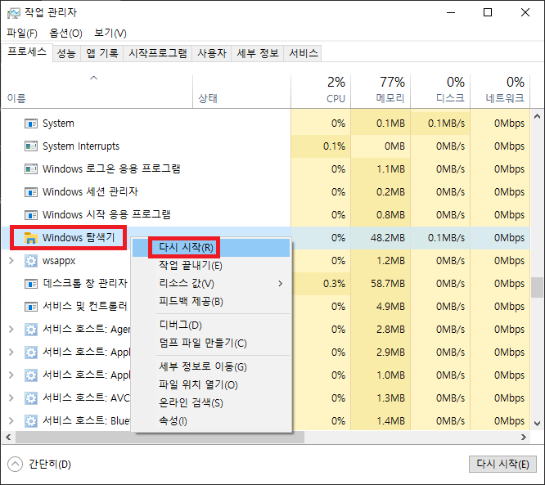Choose 파일 위치 열기(O) in context menu

pos(211,385)
